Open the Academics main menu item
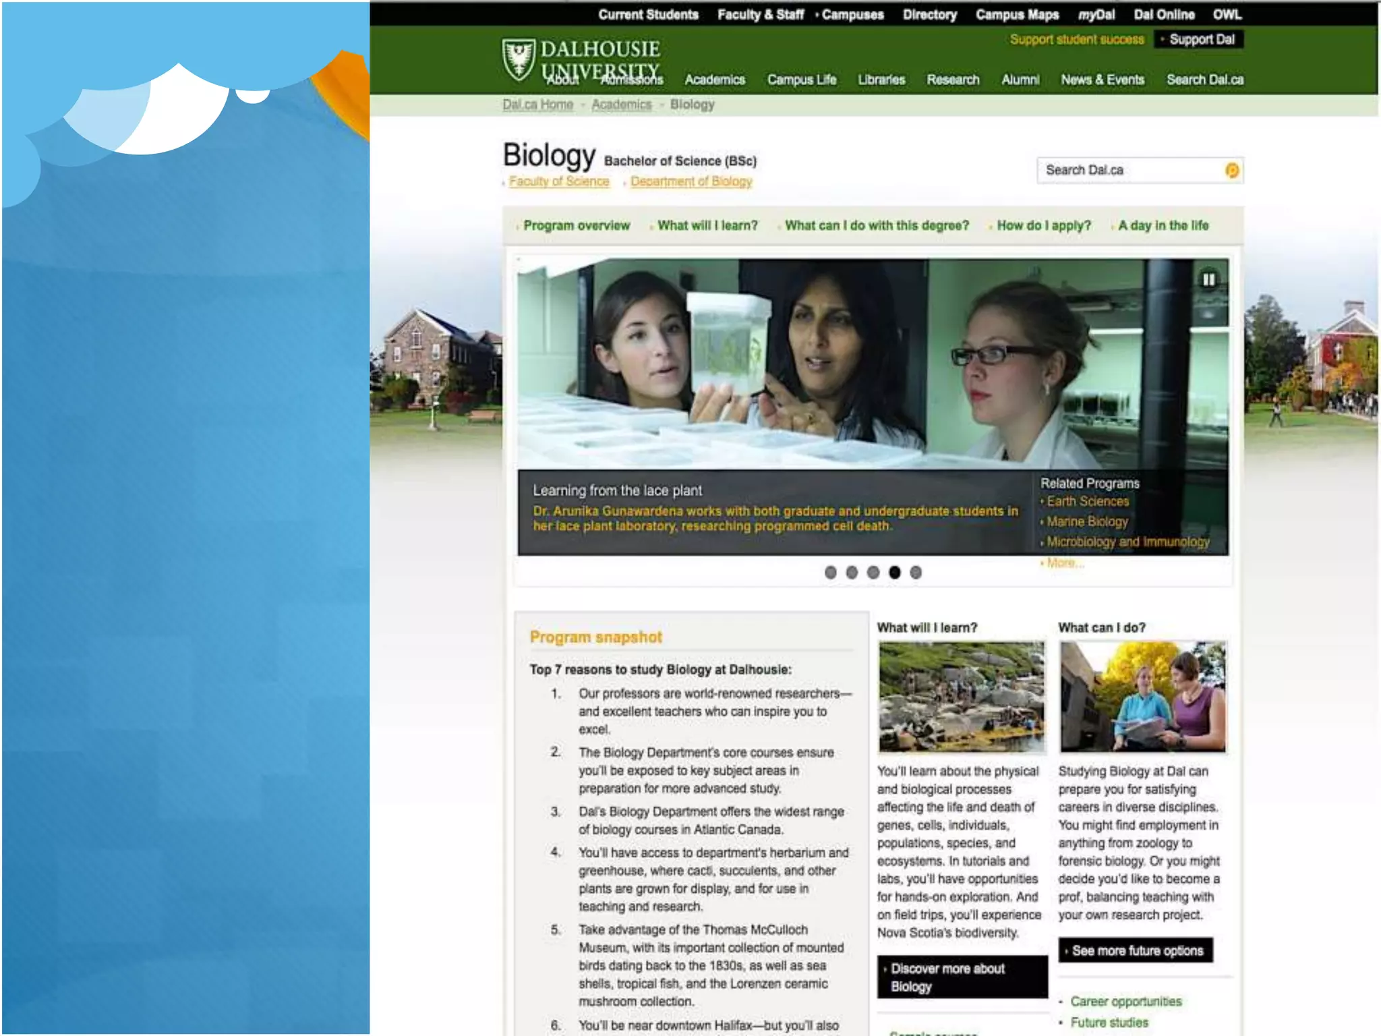 point(715,80)
